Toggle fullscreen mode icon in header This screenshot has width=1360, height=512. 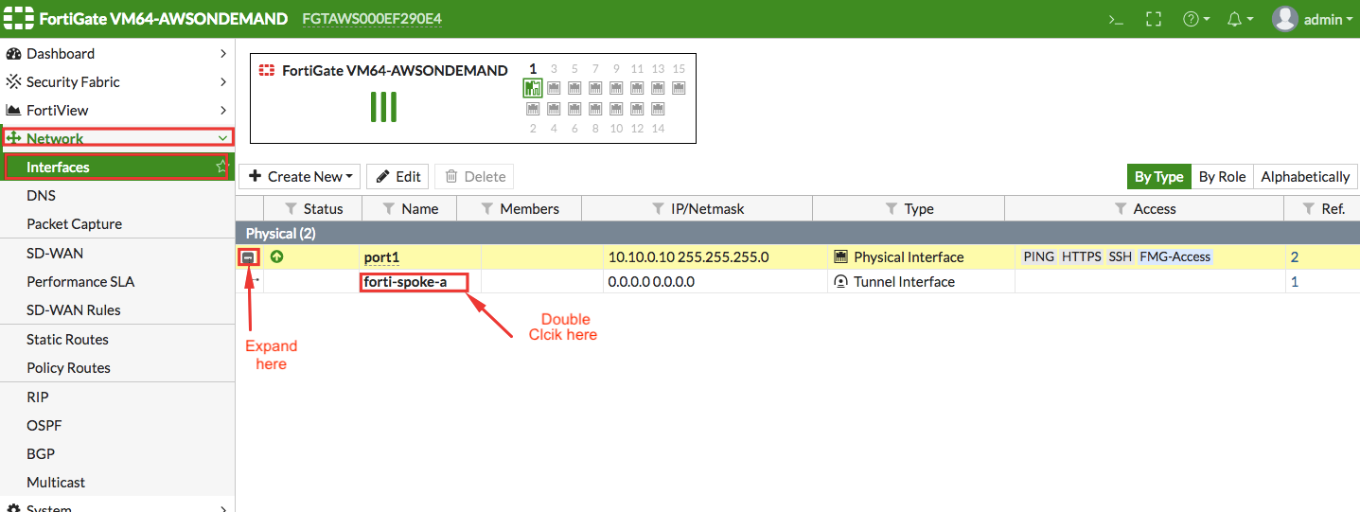tap(1154, 19)
